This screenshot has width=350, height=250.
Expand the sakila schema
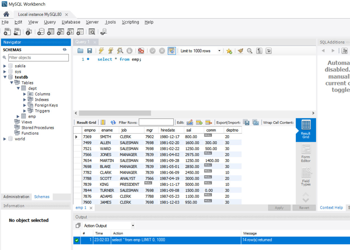(5, 66)
